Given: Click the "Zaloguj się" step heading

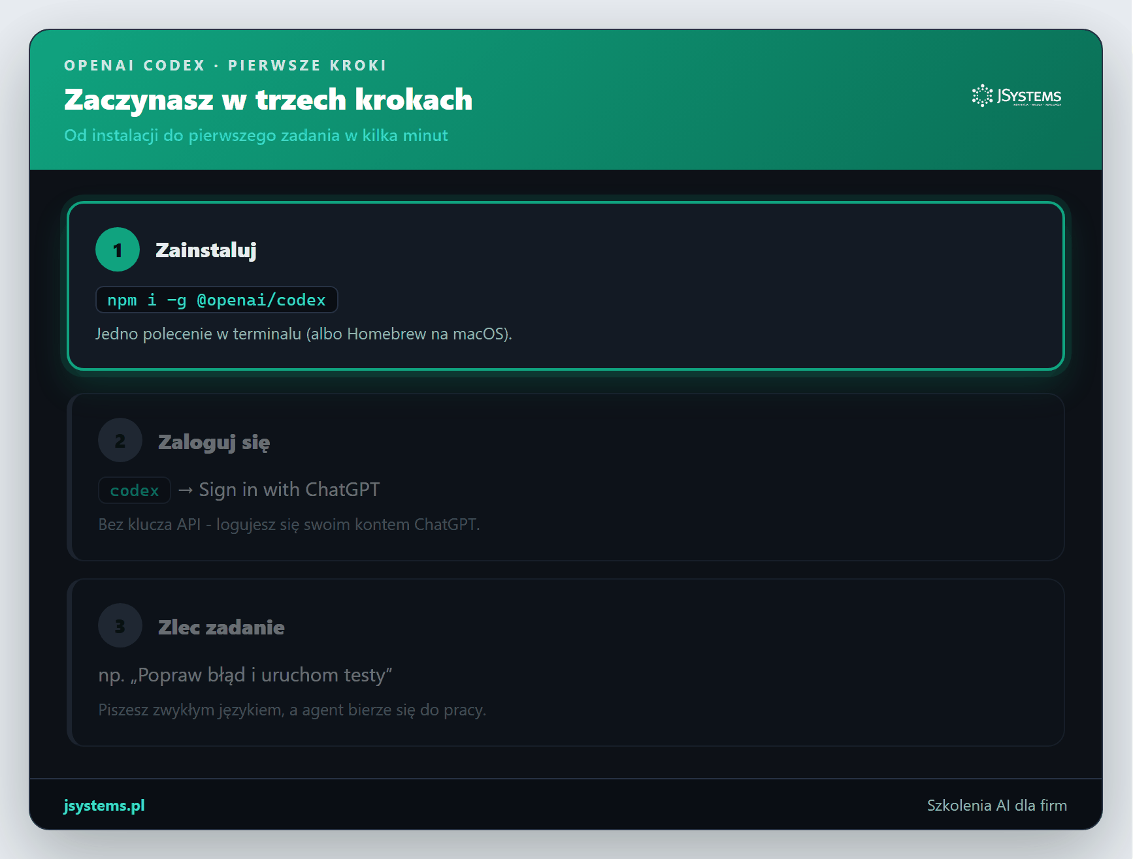Looking at the screenshot, I should tap(214, 442).
